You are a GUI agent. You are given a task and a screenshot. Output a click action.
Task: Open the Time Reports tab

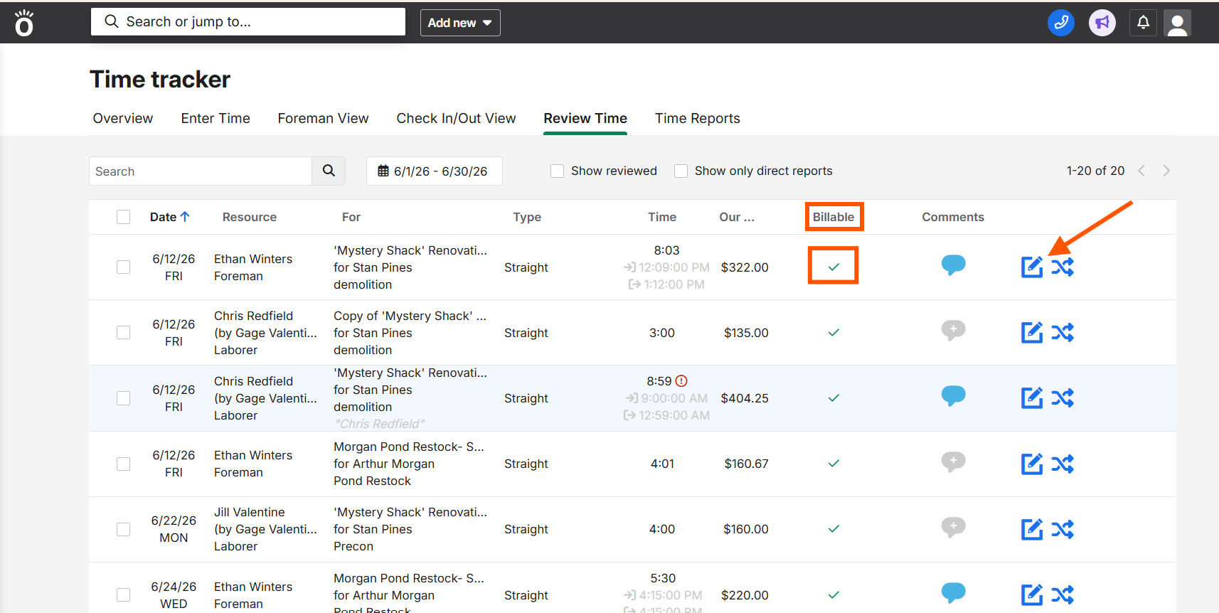click(697, 118)
